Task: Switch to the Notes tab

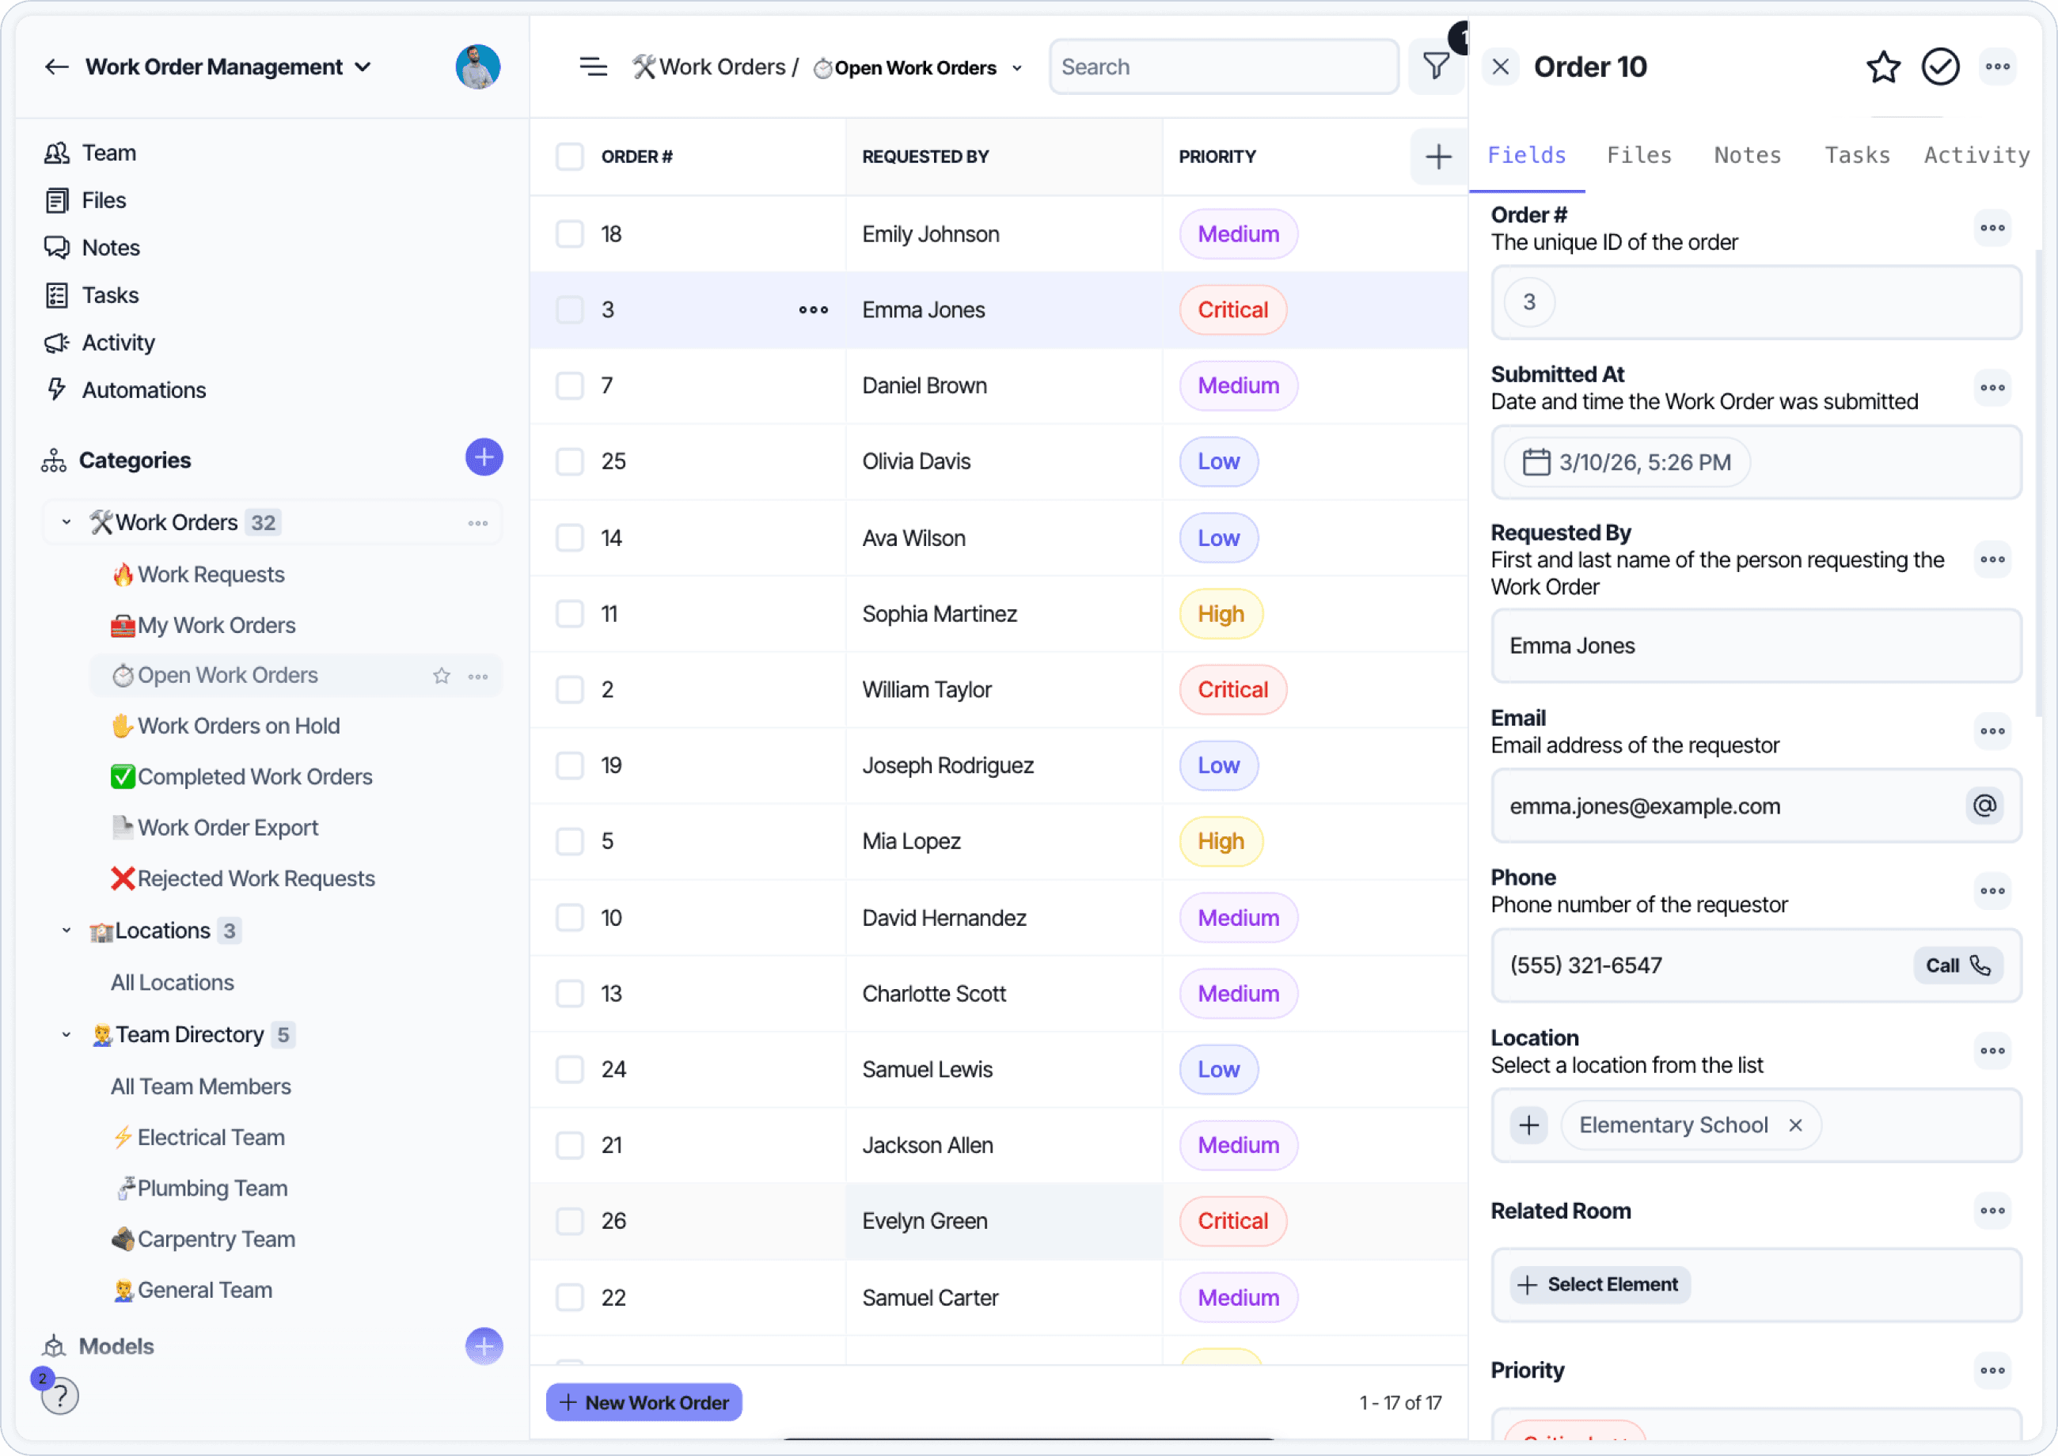Action: (x=1747, y=155)
